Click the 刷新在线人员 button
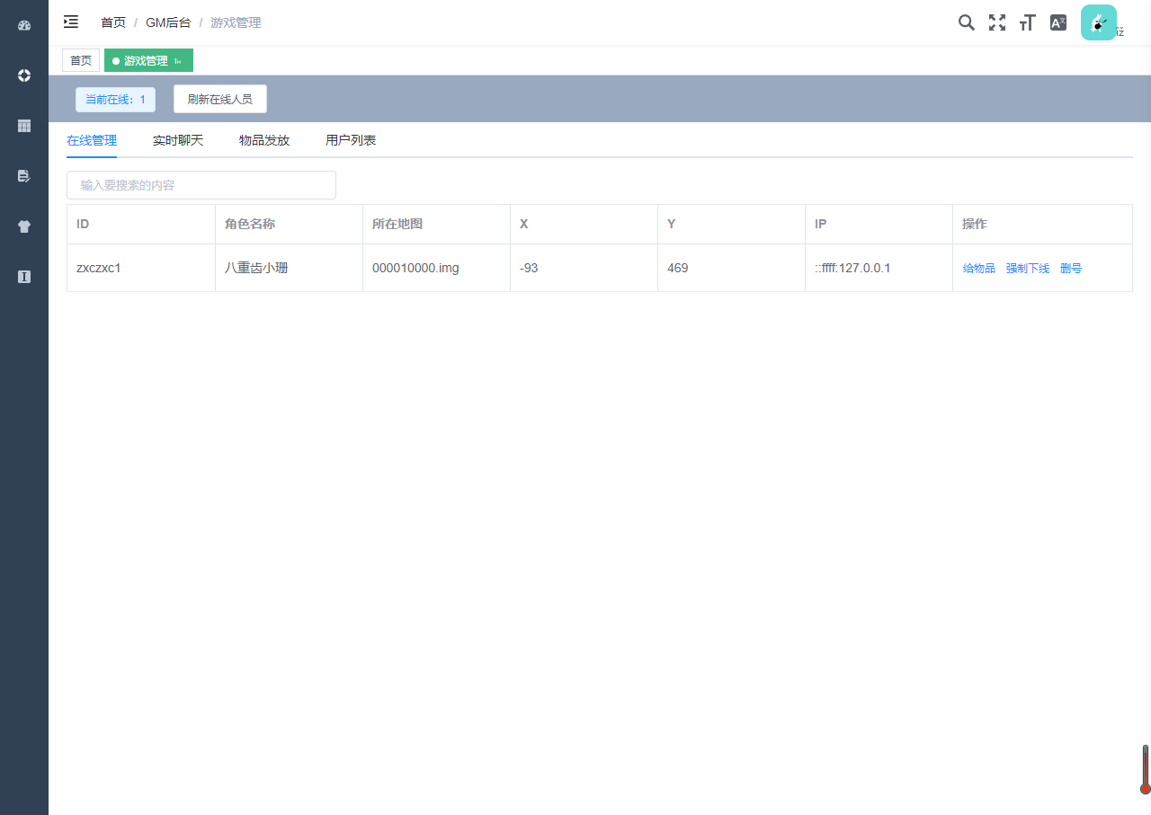 [220, 99]
